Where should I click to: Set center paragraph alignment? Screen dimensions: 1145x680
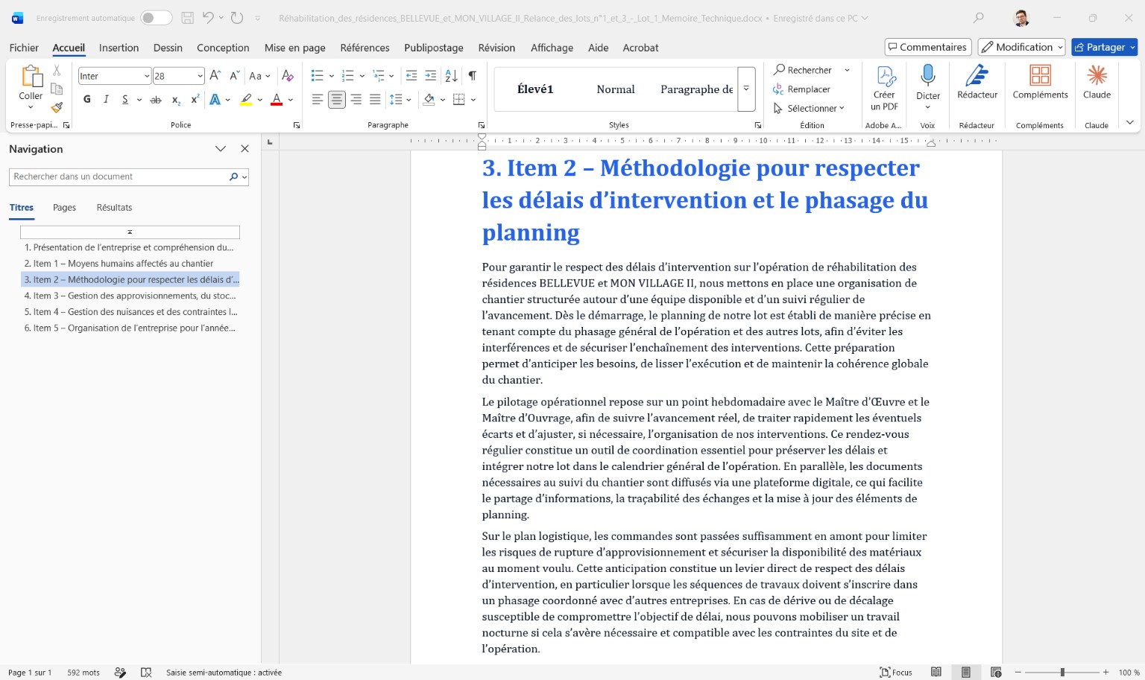337,99
